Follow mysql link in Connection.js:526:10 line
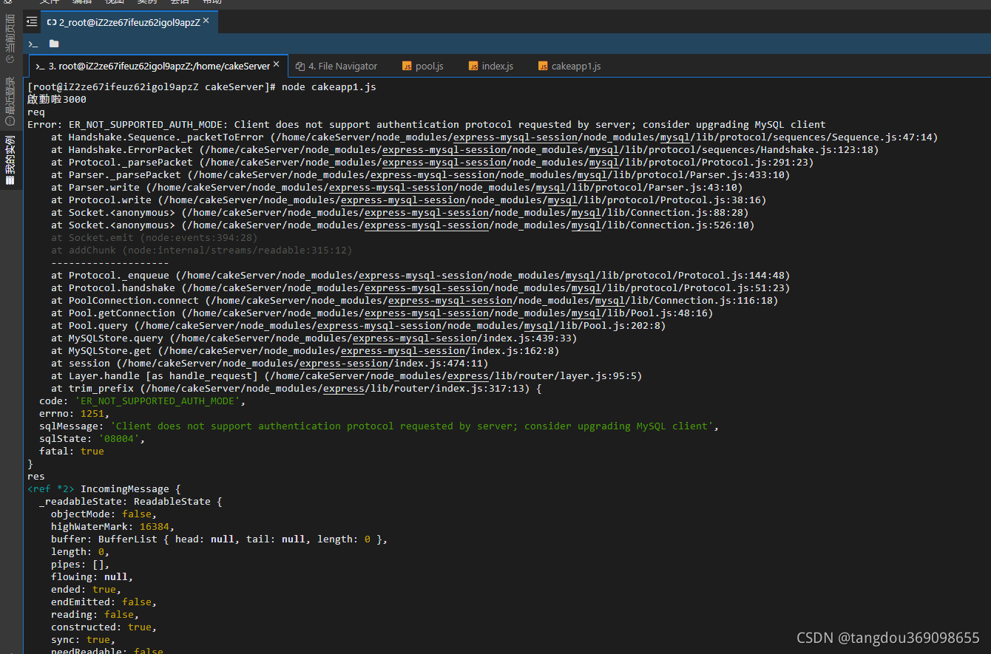991x654 pixels. [586, 225]
